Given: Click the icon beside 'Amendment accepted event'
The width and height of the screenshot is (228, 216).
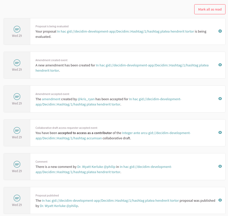Looking at the screenshot, I should pyautogui.click(x=17, y=97).
